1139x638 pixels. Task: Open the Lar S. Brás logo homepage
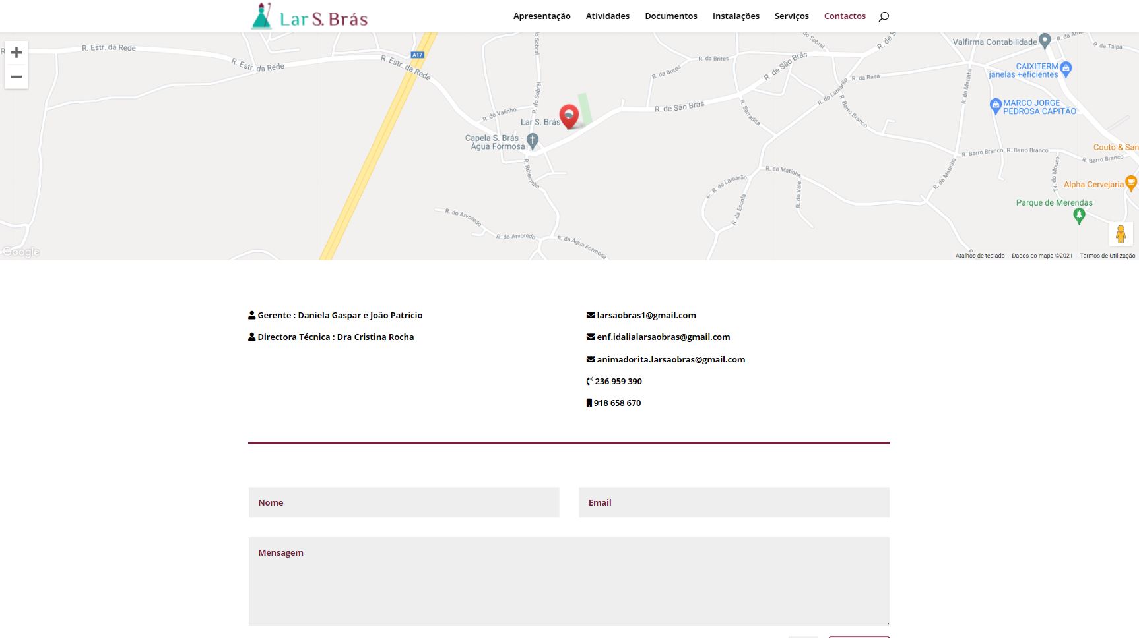[309, 16]
